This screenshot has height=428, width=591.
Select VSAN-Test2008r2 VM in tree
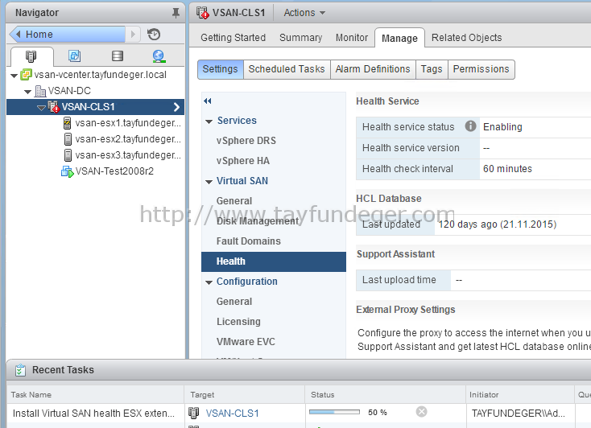point(114,171)
